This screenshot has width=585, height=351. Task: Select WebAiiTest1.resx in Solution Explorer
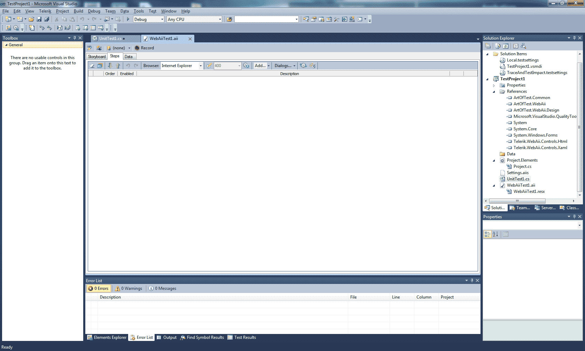tap(529, 191)
